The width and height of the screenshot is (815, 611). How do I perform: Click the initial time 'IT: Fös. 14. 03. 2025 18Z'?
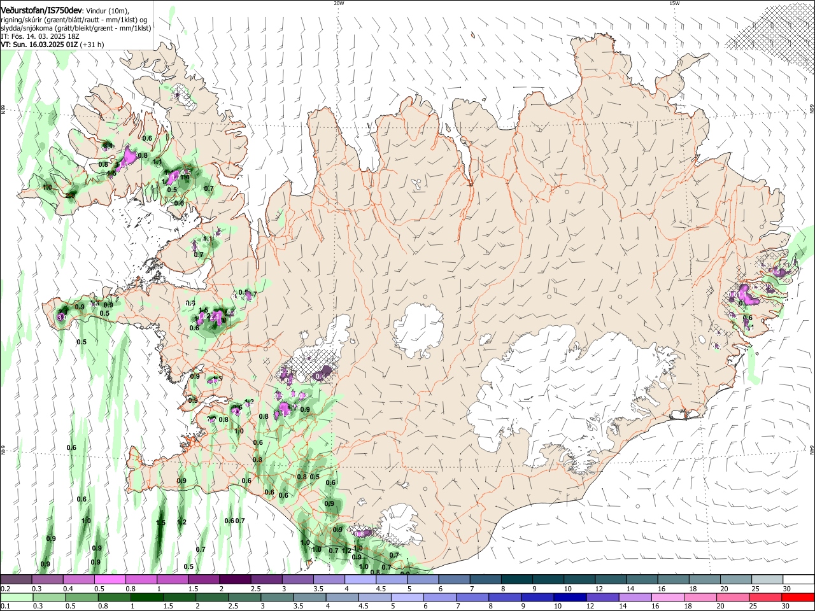(x=40, y=36)
